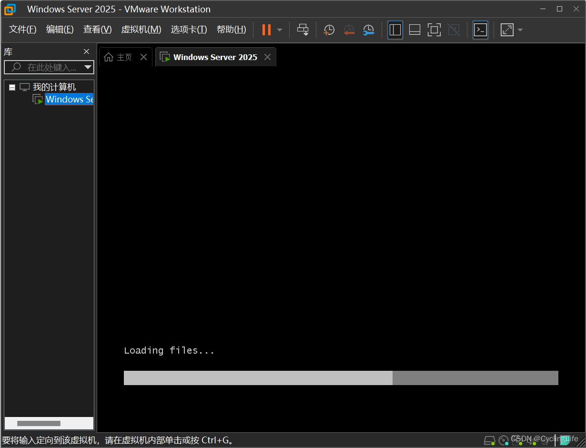586x448 pixels.
Task: Click the status bar Ctrl+G input hint
Action: [119, 440]
